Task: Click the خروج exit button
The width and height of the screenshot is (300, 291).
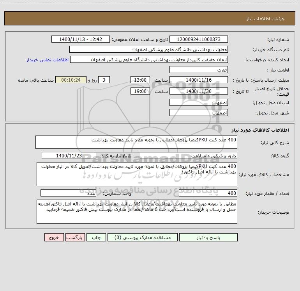Action: [54, 237]
